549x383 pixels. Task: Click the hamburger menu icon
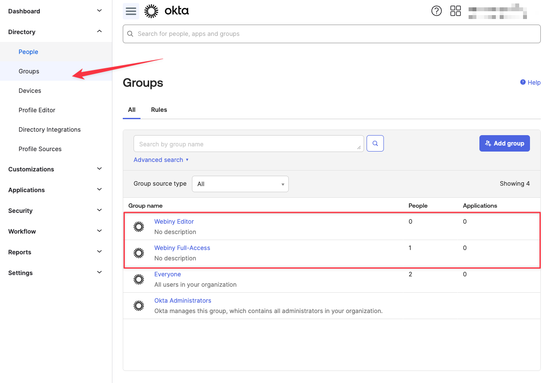coord(131,11)
